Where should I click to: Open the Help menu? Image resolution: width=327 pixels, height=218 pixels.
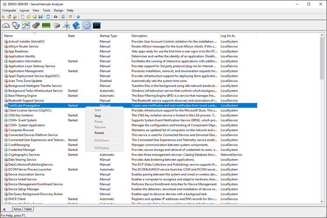(x=70, y=10)
